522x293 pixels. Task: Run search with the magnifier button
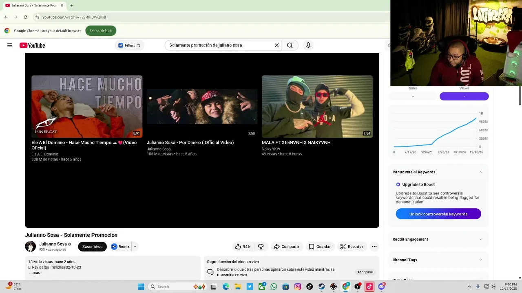290,45
